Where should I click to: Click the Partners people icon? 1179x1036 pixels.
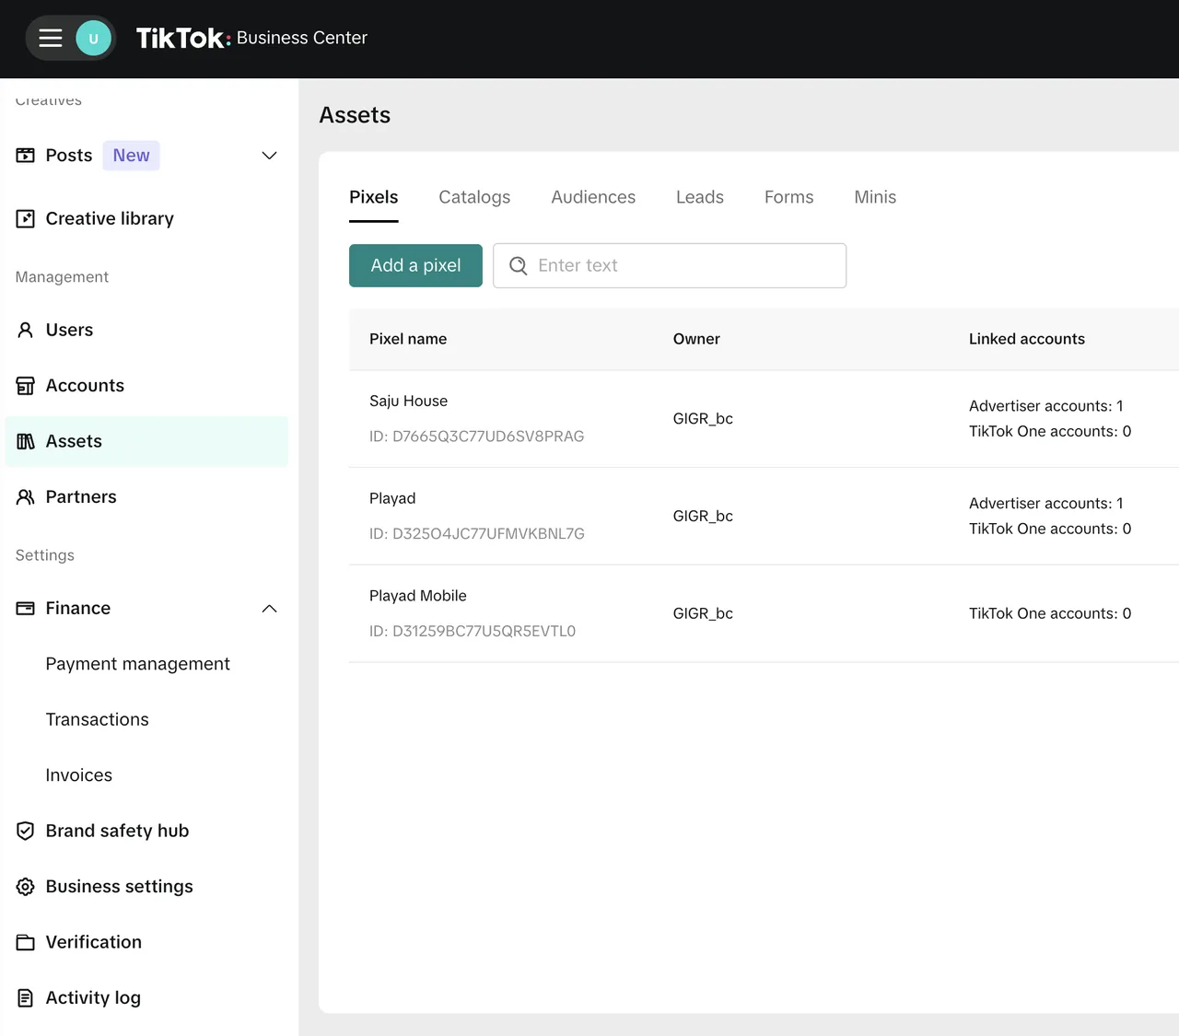click(26, 497)
